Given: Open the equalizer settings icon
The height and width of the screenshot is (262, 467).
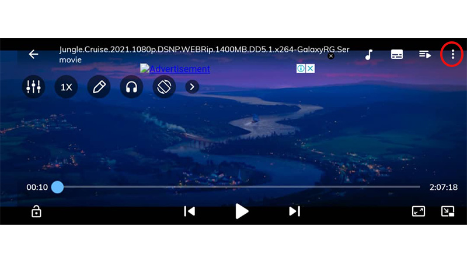Looking at the screenshot, I should pos(33,87).
